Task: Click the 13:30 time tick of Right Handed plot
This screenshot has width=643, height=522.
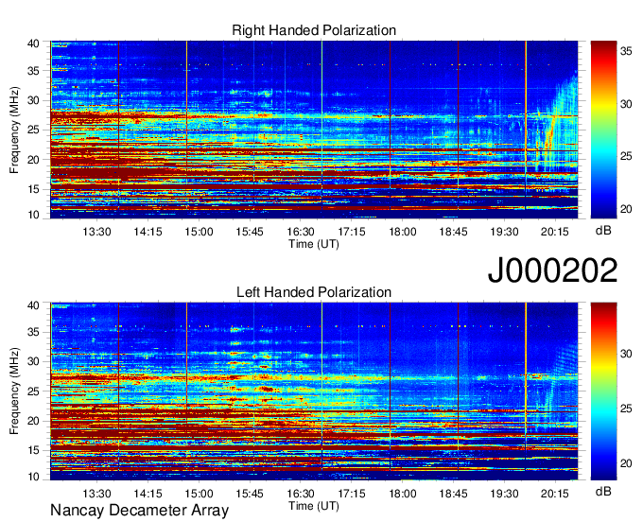Action: coord(96,232)
